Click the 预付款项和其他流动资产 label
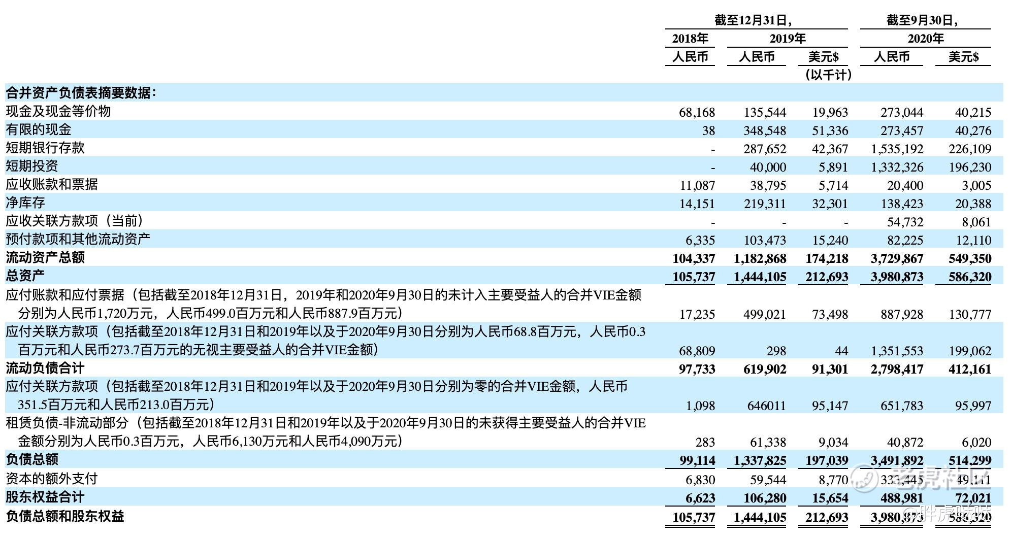This screenshot has height=537, width=1011. click(78, 239)
